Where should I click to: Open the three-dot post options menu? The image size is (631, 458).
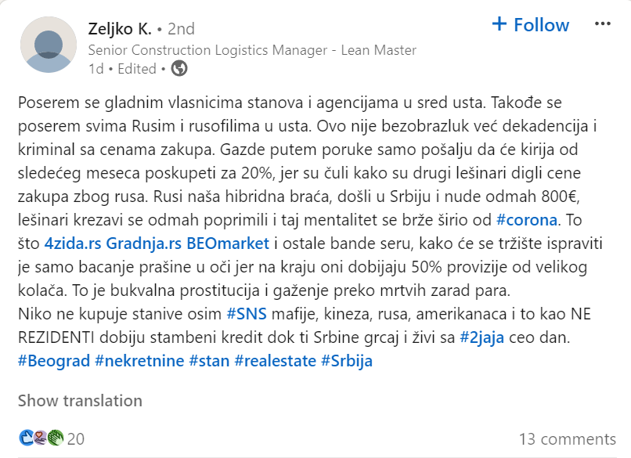tap(602, 24)
